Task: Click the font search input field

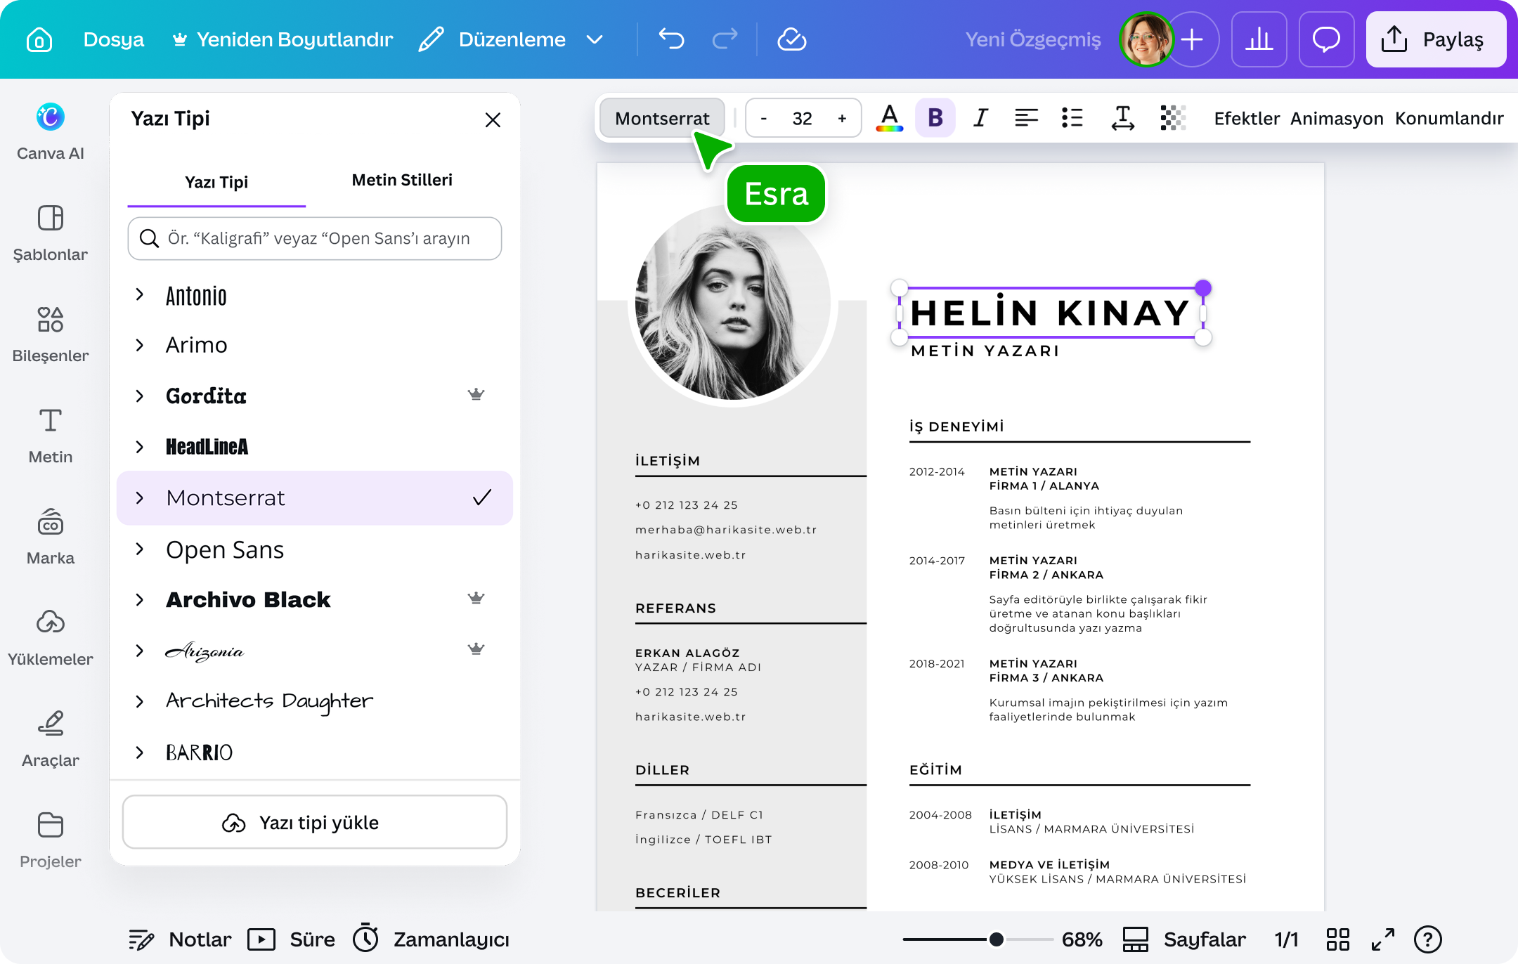Action: (x=315, y=238)
